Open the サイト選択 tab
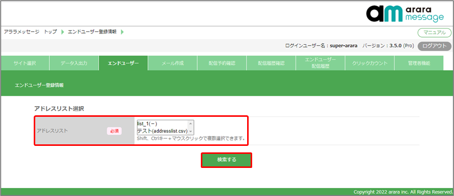Image resolution: width=454 pixels, height=196 pixels. pyautogui.click(x=25, y=63)
